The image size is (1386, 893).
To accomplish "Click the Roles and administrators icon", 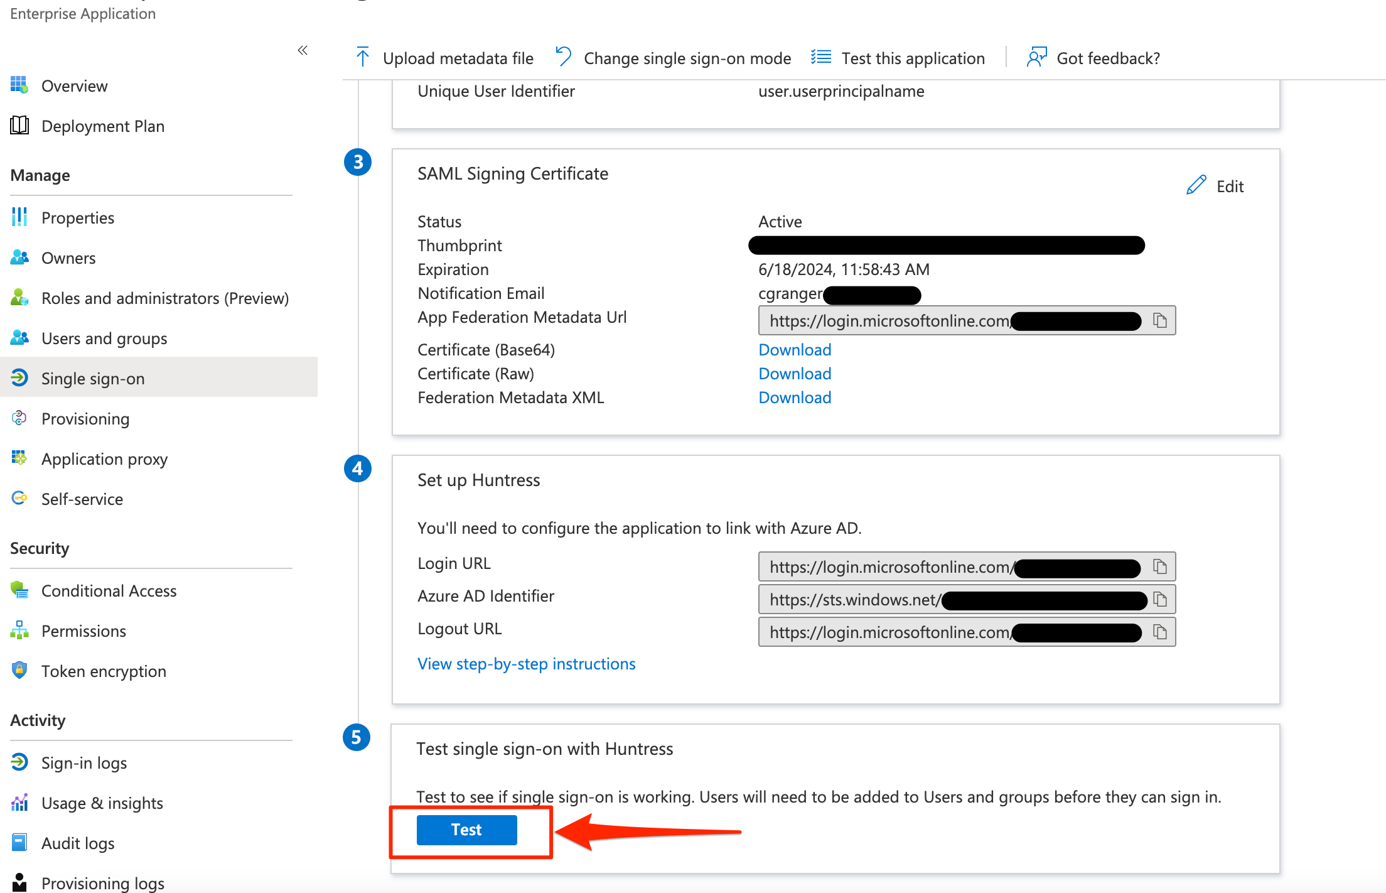I will [x=19, y=297].
